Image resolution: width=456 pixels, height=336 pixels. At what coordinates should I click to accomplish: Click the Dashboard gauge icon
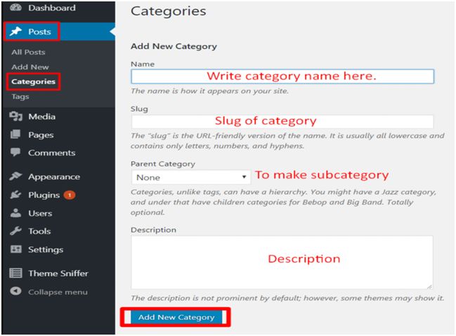pyautogui.click(x=15, y=8)
